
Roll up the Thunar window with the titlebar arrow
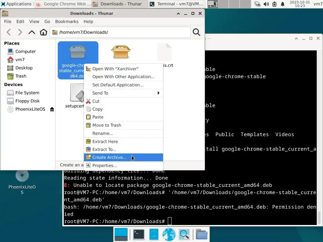pos(179,14)
